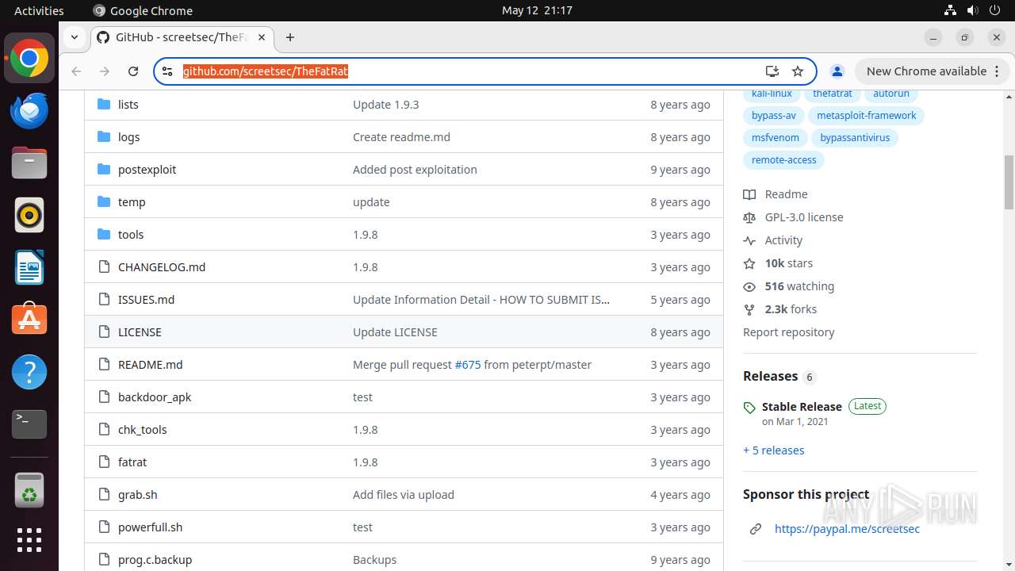Open the autorun topic tag
The width and height of the screenshot is (1015, 571).
[x=891, y=94]
